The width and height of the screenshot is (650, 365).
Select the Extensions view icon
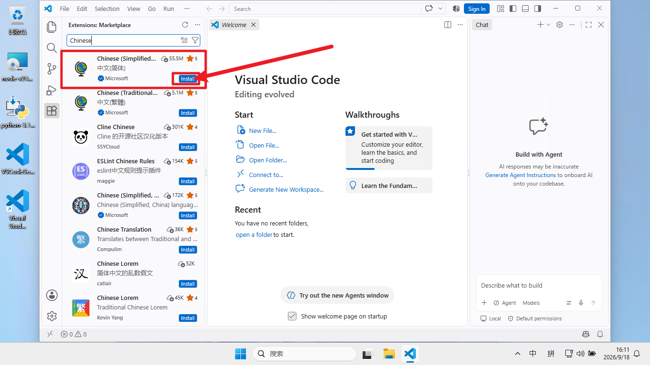52,111
